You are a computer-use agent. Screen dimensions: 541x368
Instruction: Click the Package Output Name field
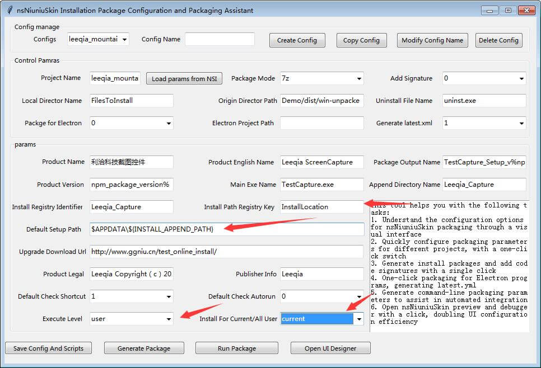(x=484, y=162)
